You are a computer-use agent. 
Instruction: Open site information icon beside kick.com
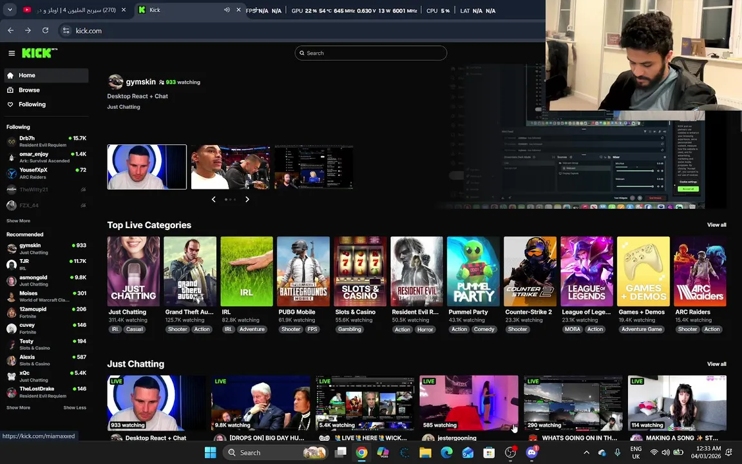point(66,31)
